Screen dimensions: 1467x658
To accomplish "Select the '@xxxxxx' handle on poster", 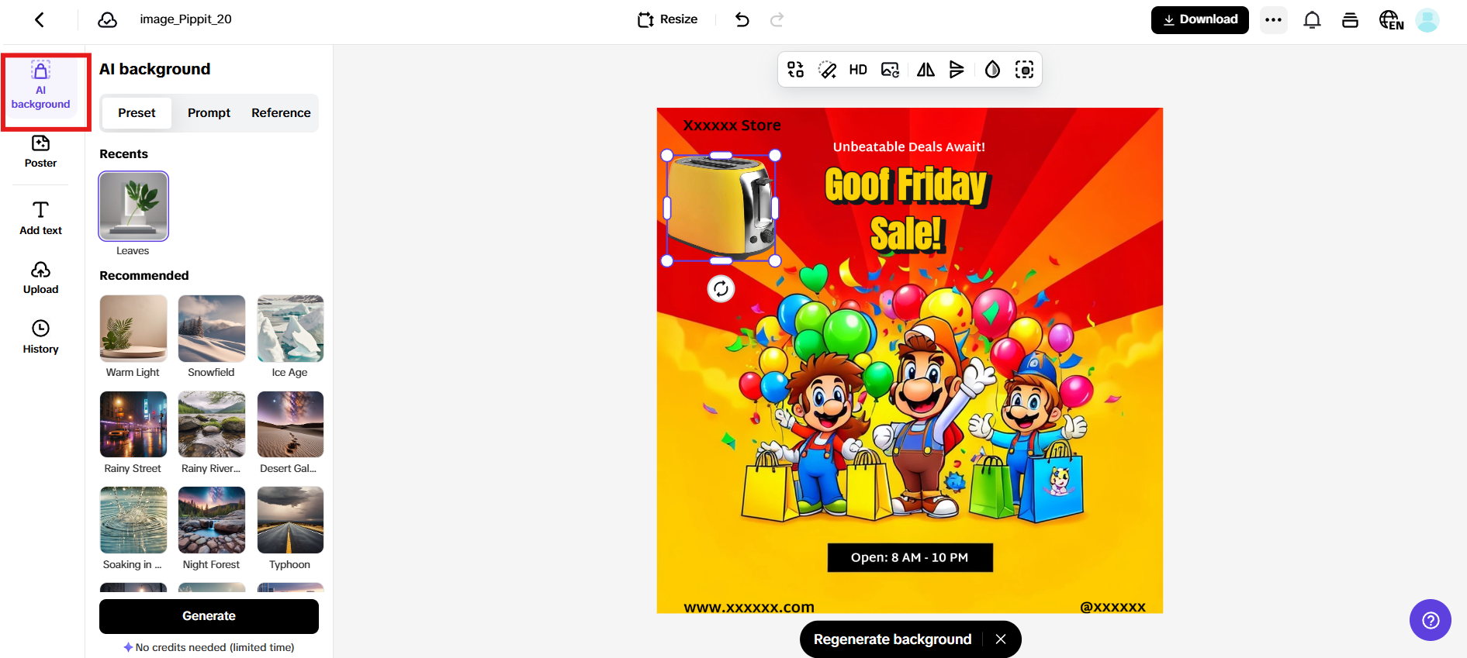I will click(x=1112, y=607).
